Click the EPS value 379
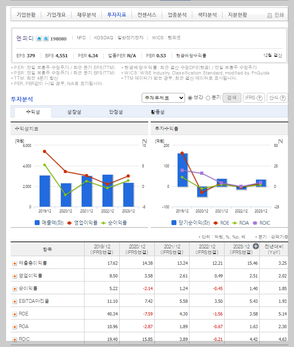The height and width of the screenshot is (347, 294). pos(31,56)
